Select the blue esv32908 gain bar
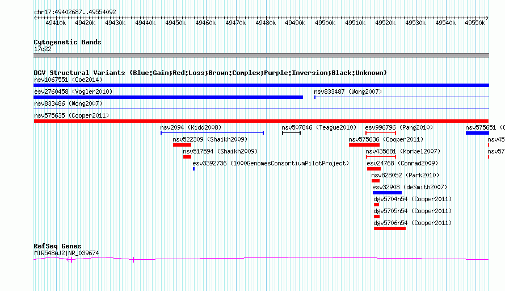505x291 pixels. (x=387, y=193)
